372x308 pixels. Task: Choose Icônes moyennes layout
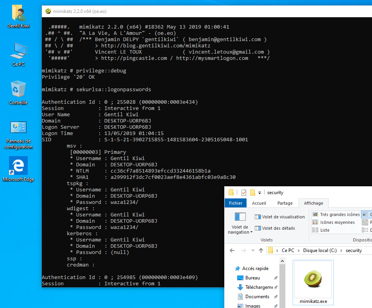(x=334, y=222)
